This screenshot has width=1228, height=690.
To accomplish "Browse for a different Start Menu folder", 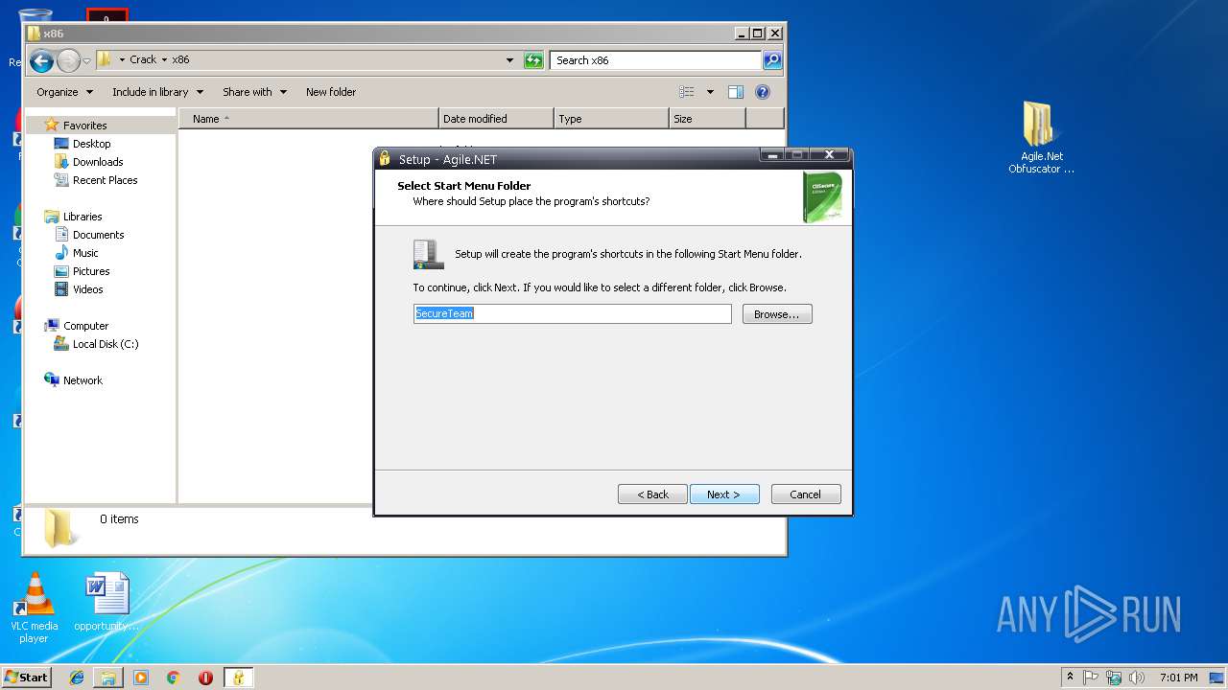I will (777, 314).
